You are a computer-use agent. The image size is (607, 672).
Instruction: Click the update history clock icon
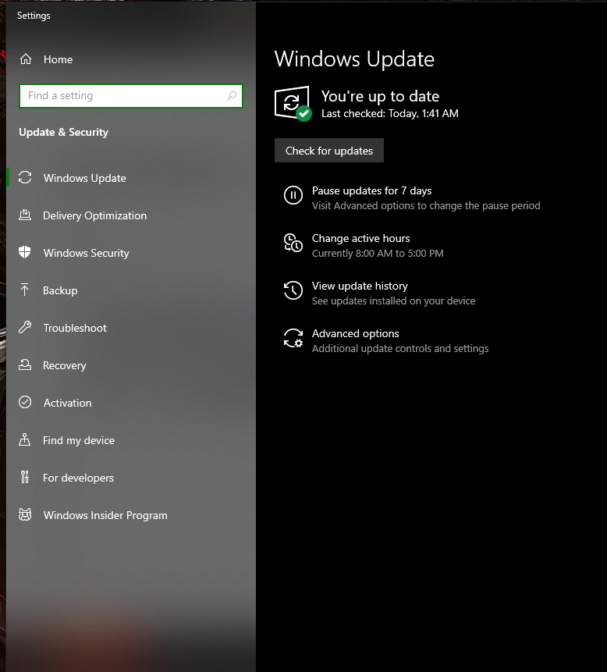293,290
